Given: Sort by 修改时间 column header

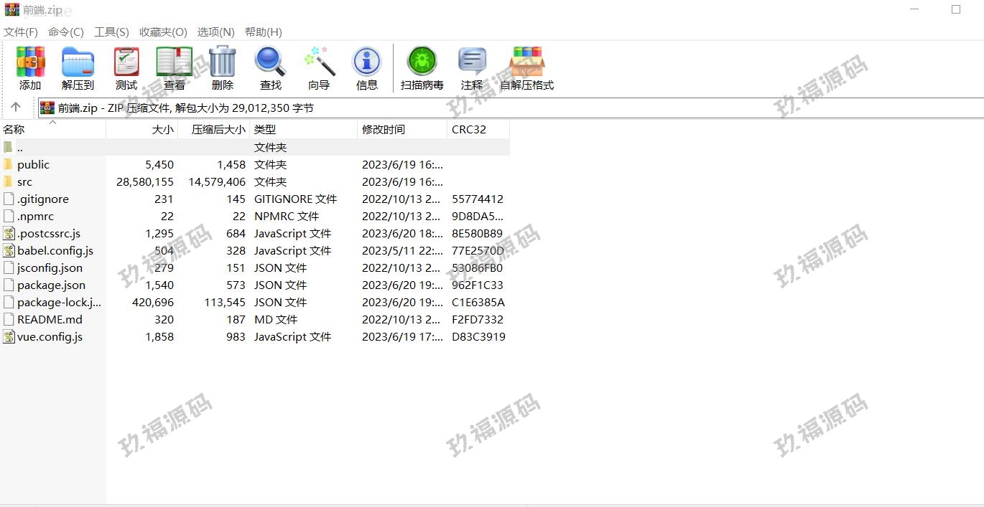Looking at the screenshot, I should [x=384, y=130].
